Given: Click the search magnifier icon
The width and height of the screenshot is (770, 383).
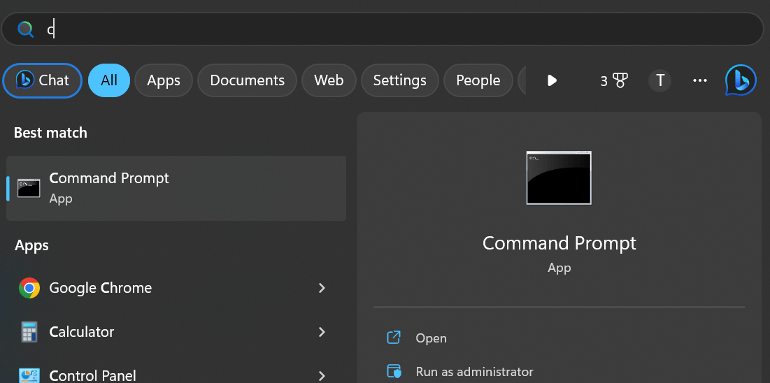Looking at the screenshot, I should point(26,29).
